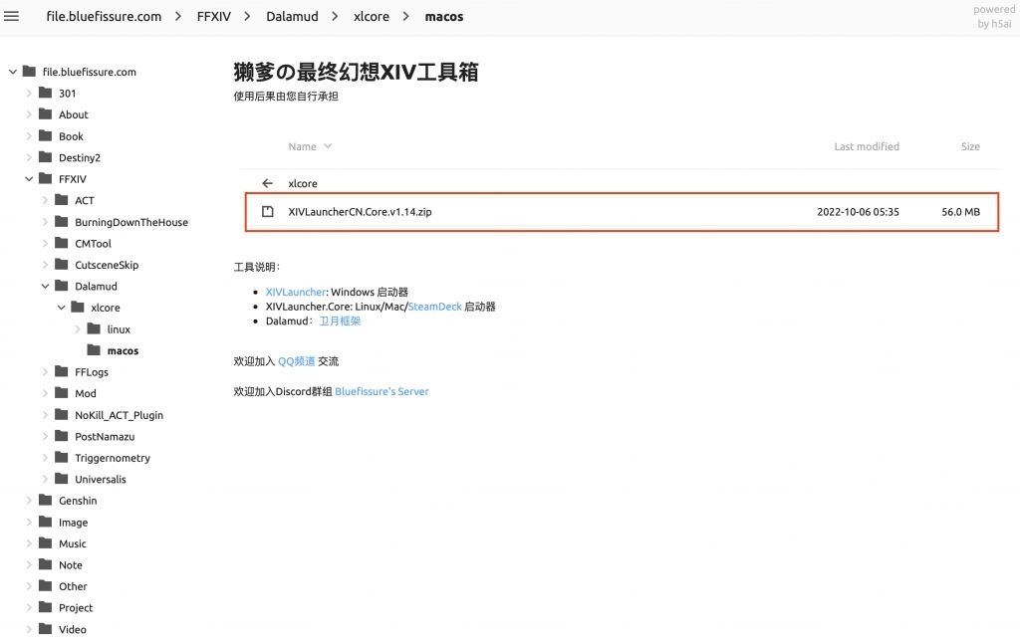The height and width of the screenshot is (643, 1020).
Task: Click the Genshin folder icon
Action: [x=44, y=501]
